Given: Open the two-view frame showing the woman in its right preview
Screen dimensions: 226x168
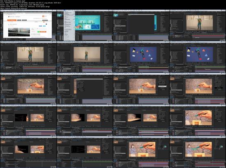Looking at the screenshot, I should tap(28, 152).
